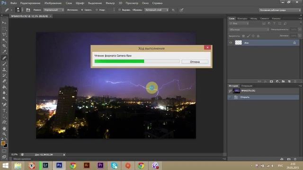The width and height of the screenshot is (303, 170).
Task: Select the Eraser tool
Action: pyautogui.click(x=4, y=81)
